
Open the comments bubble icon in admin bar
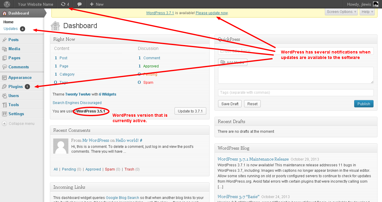pyautogui.click(x=80, y=4)
